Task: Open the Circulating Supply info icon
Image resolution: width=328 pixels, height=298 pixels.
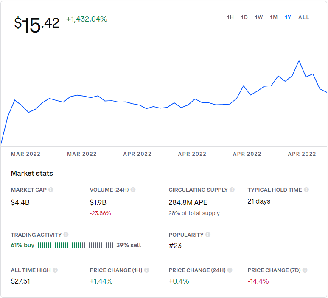Action: (x=232, y=190)
